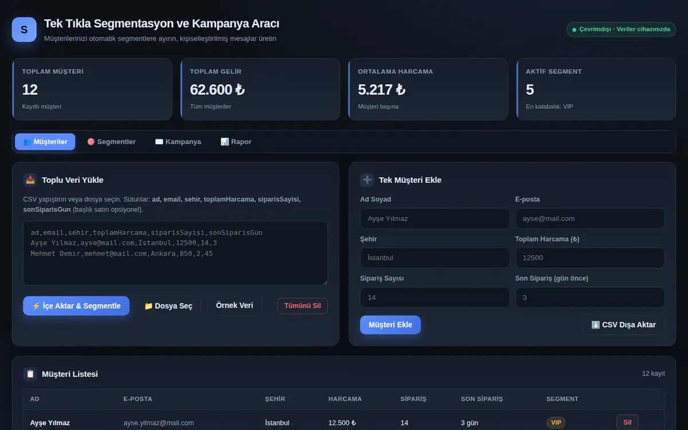The width and height of the screenshot is (688, 430).
Task: Click the Çevrimdışı status badge
Action: click(621, 29)
